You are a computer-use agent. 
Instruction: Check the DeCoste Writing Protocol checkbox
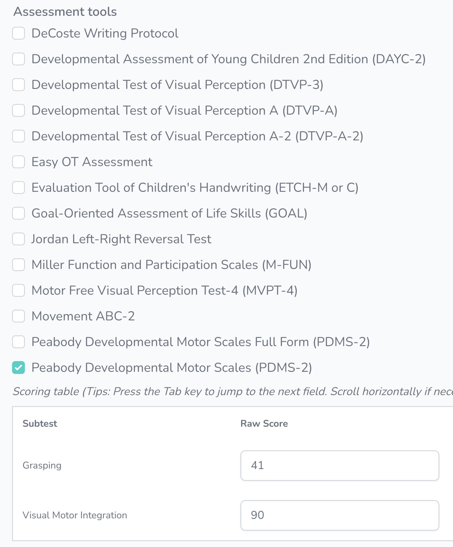pyautogui.click(x=18, y=33)
